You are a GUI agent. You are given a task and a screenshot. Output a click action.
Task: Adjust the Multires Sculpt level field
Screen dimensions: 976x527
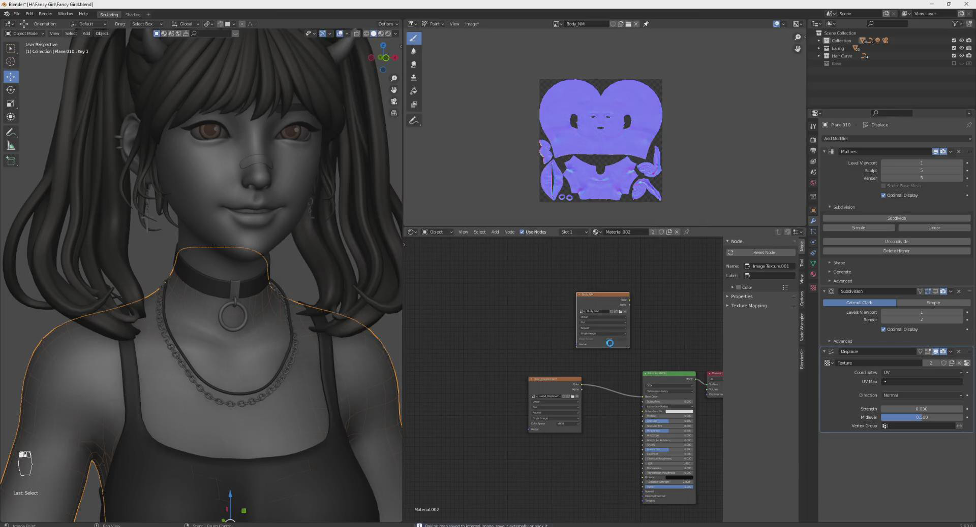click(x=922, y=171)
